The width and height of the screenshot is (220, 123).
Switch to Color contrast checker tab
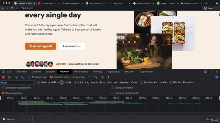tap(96, 3)
